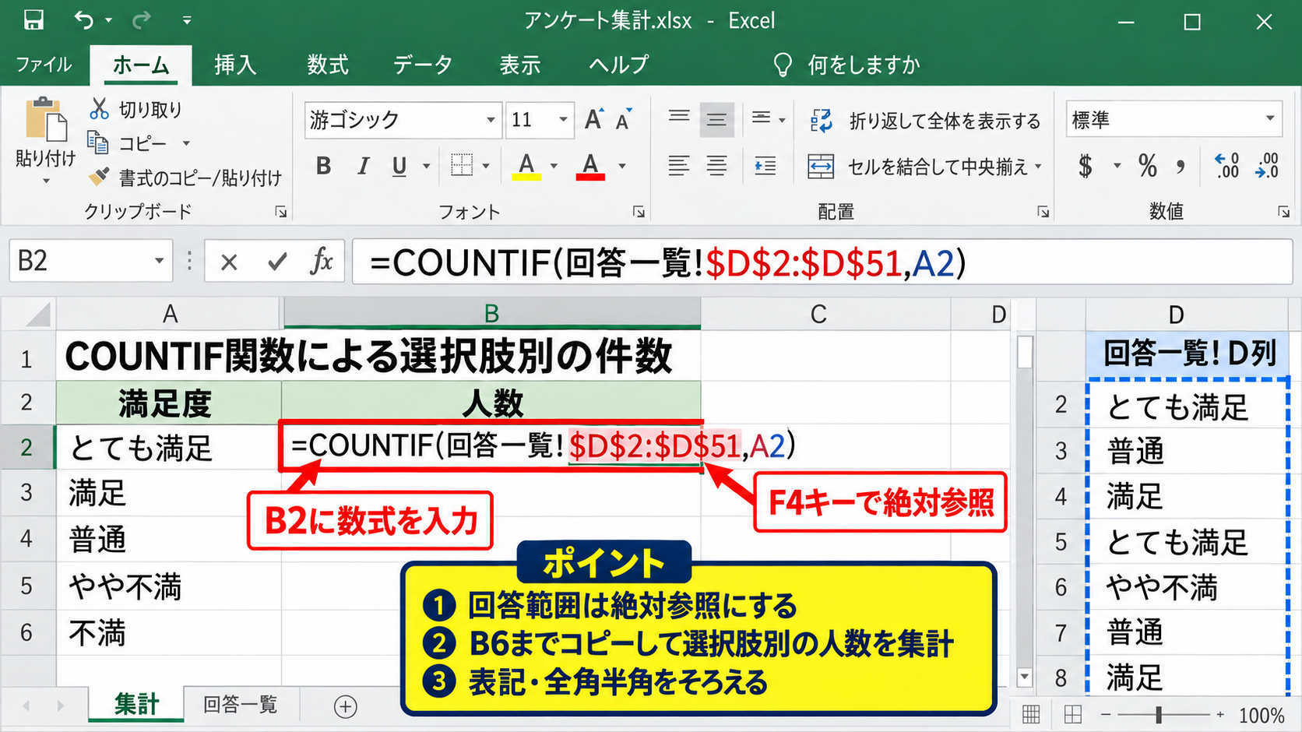Click the zoom slider handle
The height and width of the screenshot is (732, 1302).
click(1159, 714)
